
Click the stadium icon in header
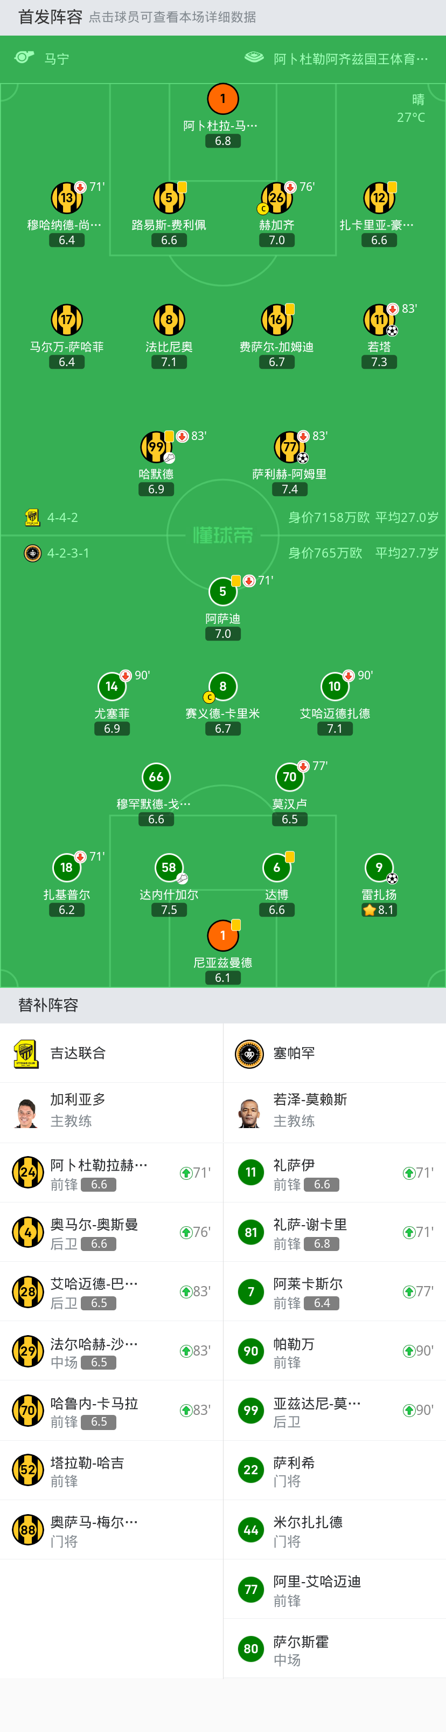point(254,58)
